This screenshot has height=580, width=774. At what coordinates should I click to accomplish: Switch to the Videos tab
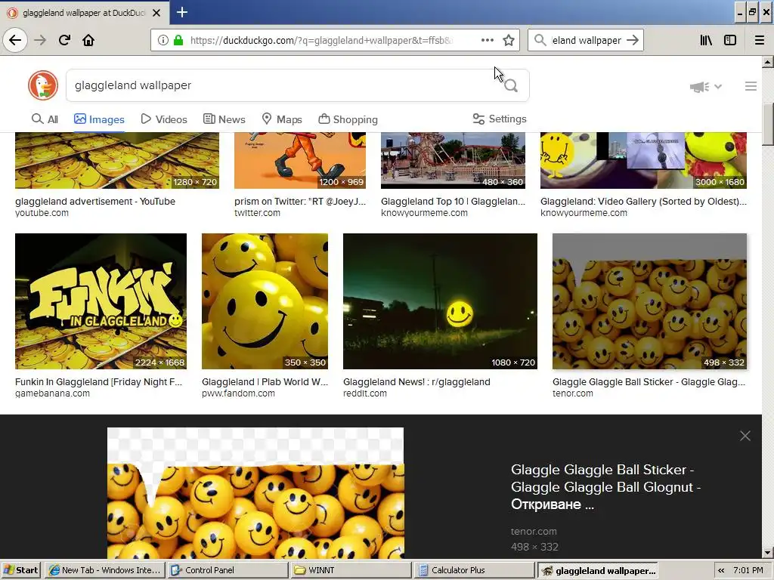[x=164, y=119]
